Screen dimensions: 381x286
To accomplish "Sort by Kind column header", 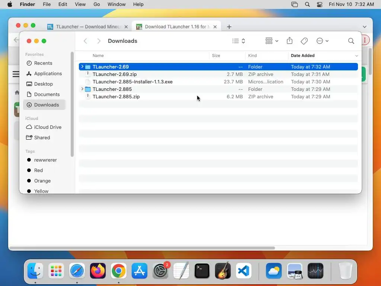I will coord(252,55).
